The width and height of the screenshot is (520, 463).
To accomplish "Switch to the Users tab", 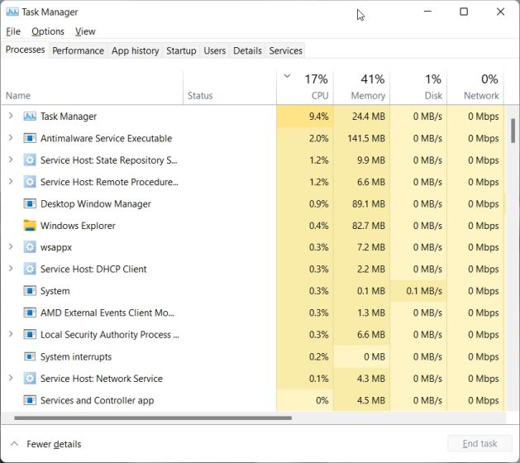I will pos(215,50).
